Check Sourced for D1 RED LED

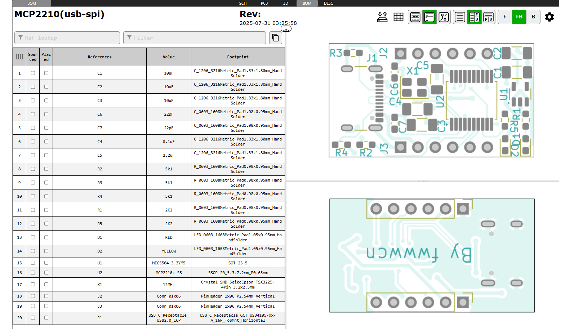33,237
